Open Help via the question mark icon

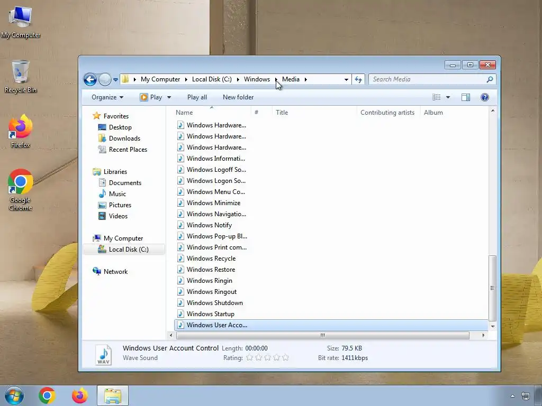click(485, 97)
